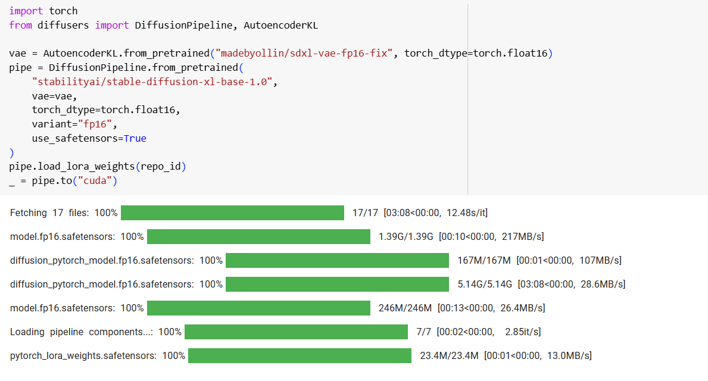The height and width of the screenshot is (381, 708).
Task: Click the Loading pipeline components progress bar
Action: (x=296, y=332)
